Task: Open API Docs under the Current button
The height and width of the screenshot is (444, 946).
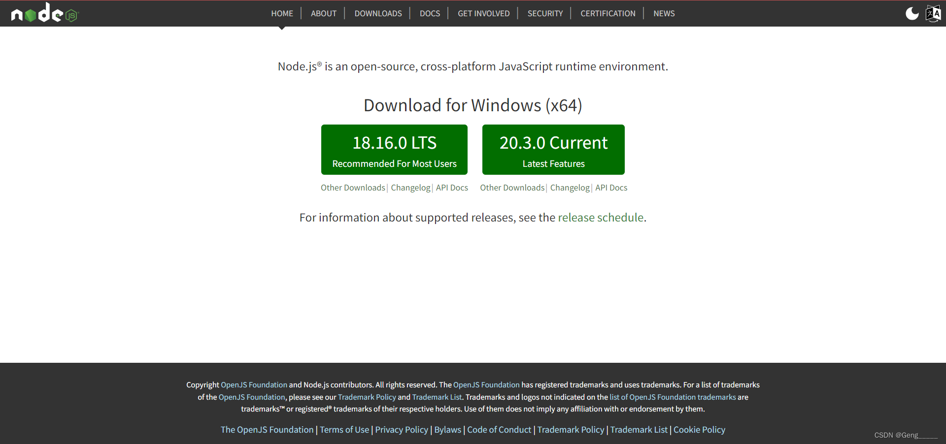Action: tap(611, 188)
